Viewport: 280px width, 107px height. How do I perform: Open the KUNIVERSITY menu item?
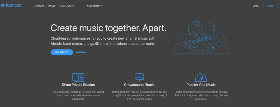coord(94,6)
